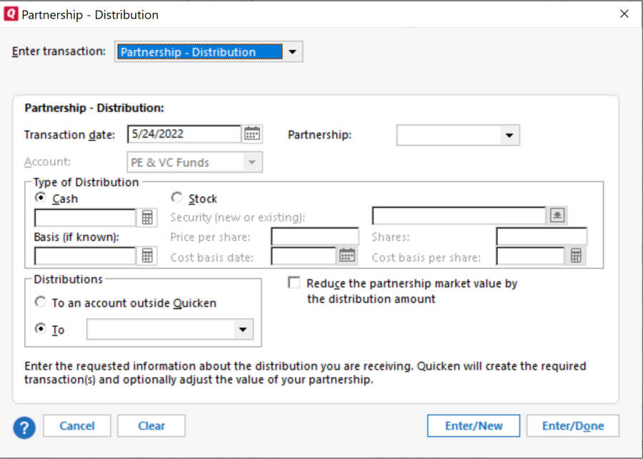Screen dimensions: 643x459
Task: Click the Cost basis date calendar icon
Action: (347, 256)
